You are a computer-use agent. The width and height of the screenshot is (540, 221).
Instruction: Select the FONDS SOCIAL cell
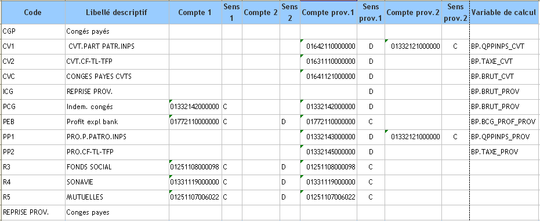click(x=117, y=167)
